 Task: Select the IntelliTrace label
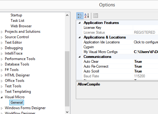(14, 53)
